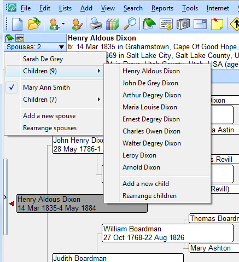Open a file with the folder icon
The image size is (239, 262).
point(34,24)
